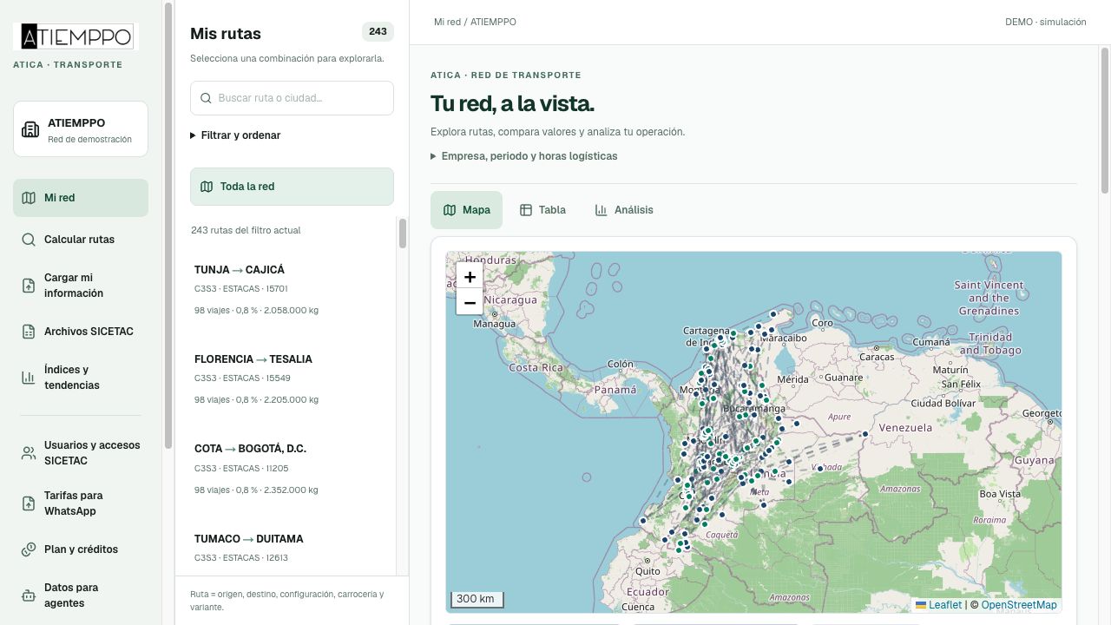
Task: Click the Mis rutas panel heading
Action: pyautogui.click(x=226, y=34)
